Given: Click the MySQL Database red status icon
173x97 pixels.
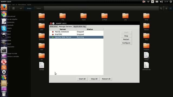Looking at the screenshot, I should click(53, 32).
